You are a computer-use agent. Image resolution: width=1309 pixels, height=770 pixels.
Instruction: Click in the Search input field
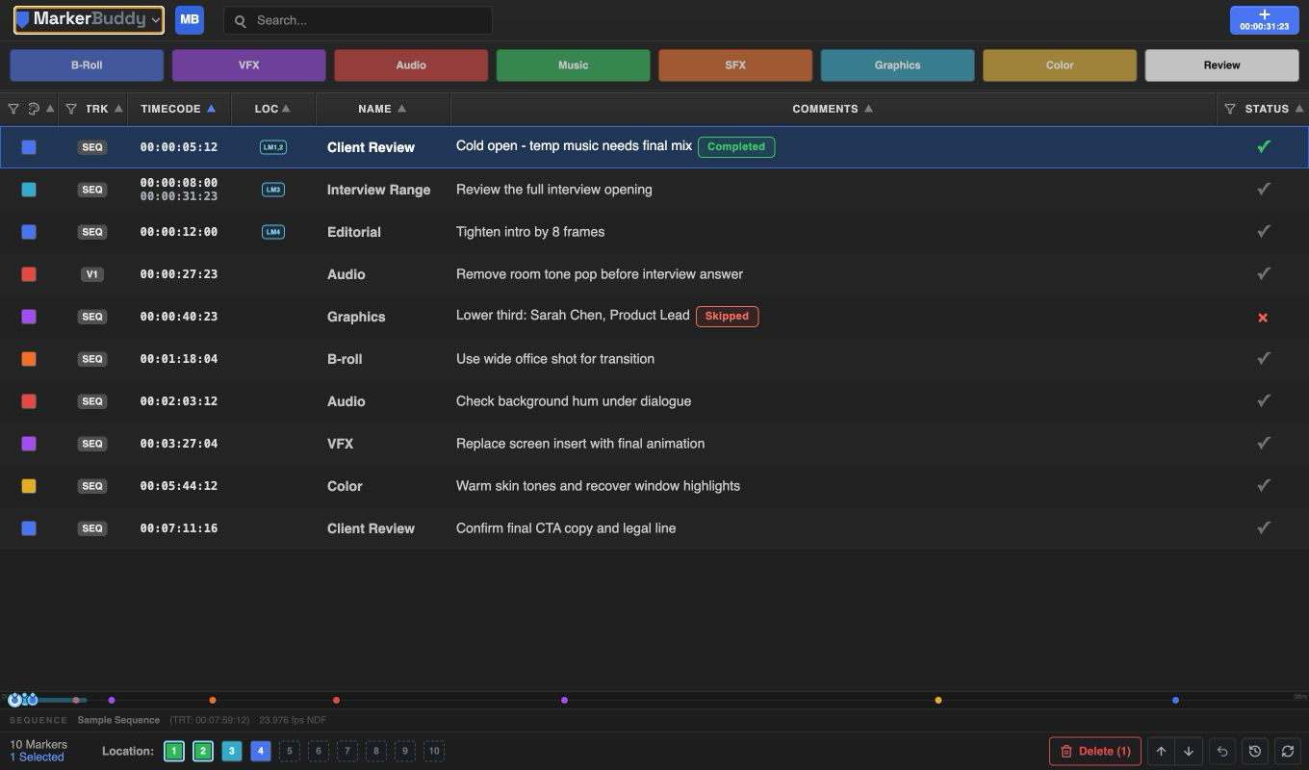pyautogui.click(x=357, y=20)
